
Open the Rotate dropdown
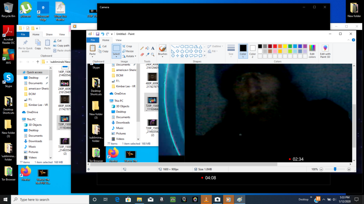pyautogui.click(x=129, y=56)
